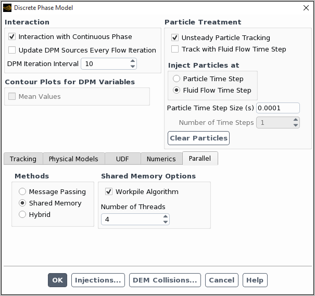
Task: Enable Update DPM Sources Every Flow Iteration
Action: [12, 50]
